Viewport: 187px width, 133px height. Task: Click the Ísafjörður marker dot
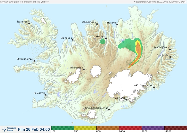click(x=29, y=23)
